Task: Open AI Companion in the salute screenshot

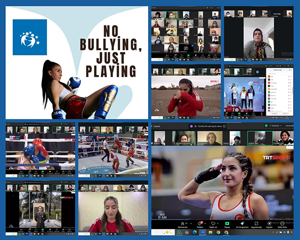Action: pos(242,224)
